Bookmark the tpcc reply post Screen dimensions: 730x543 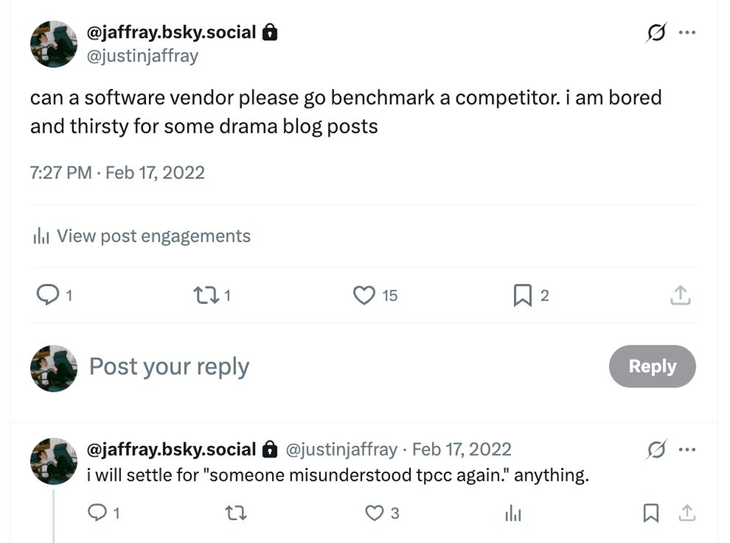[x=651, y=514]
